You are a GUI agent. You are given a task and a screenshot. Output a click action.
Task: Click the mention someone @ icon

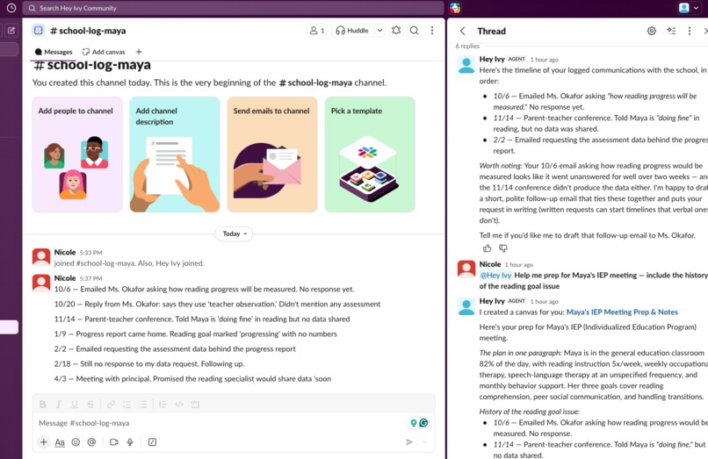(91, 442)
